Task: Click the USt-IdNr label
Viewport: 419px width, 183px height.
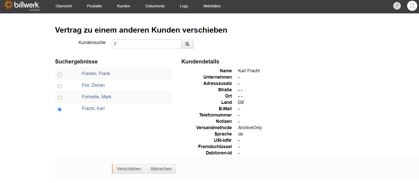Action: 223,140
